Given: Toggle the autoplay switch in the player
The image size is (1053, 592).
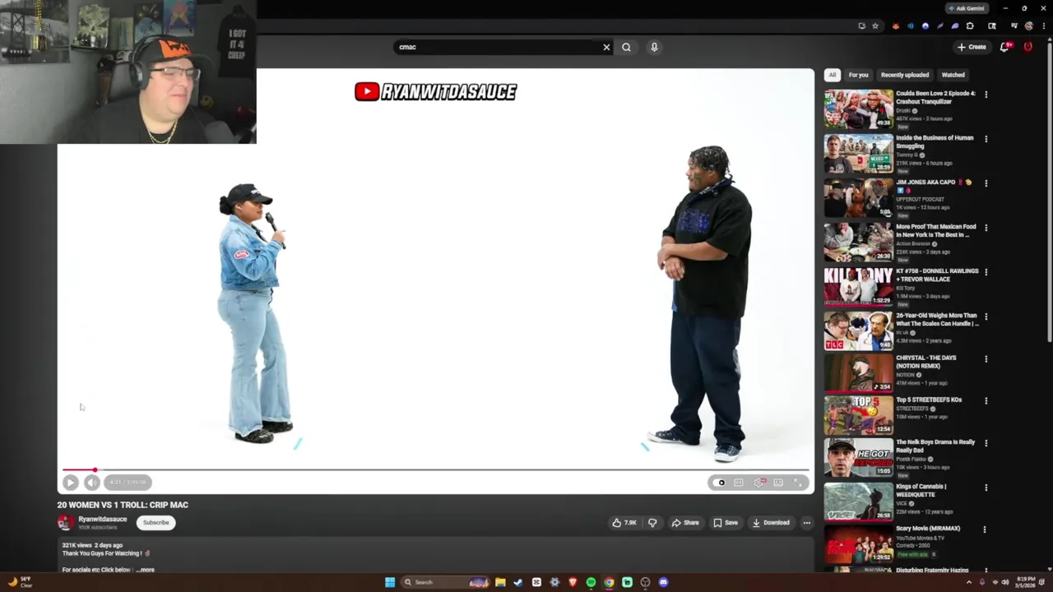Looking at the screenshot, I should pyautogui.click(x=718, y=483).
